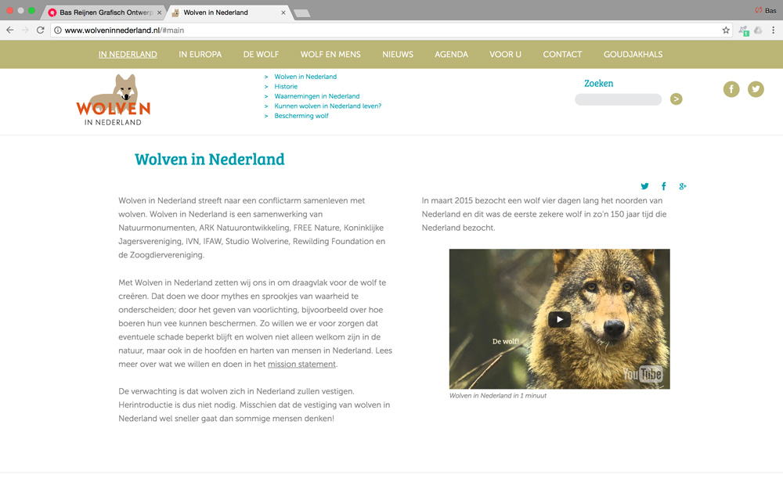Viewport: 783px width, 489px height.
Task: Open the GOUDJAKHALS menu item
Action: (x=633, y=54)
